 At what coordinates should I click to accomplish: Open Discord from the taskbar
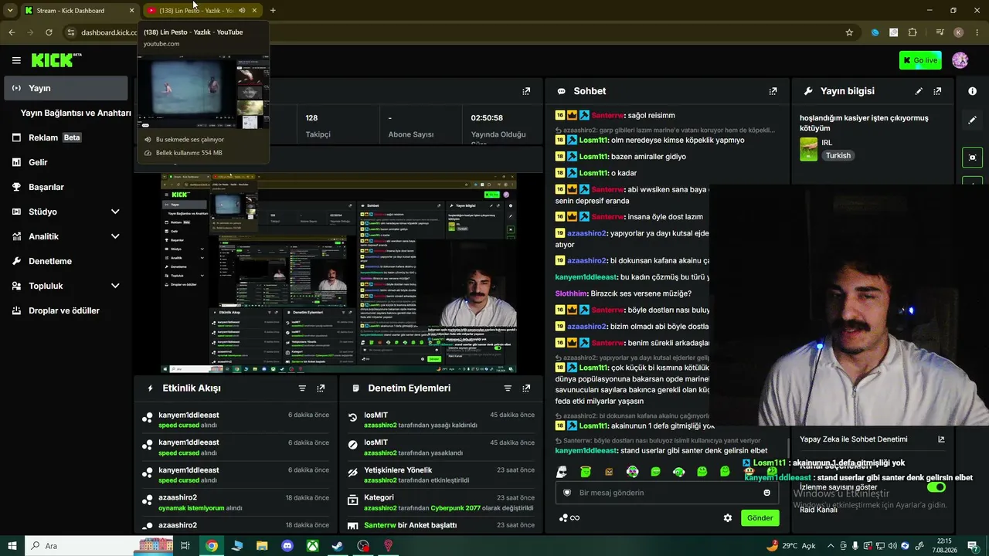[x=287, y=546]
